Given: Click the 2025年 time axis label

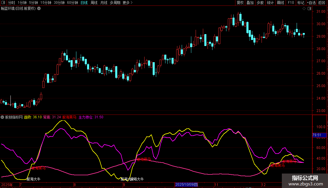Looking at the screenshot, I should tap(7, 185).
